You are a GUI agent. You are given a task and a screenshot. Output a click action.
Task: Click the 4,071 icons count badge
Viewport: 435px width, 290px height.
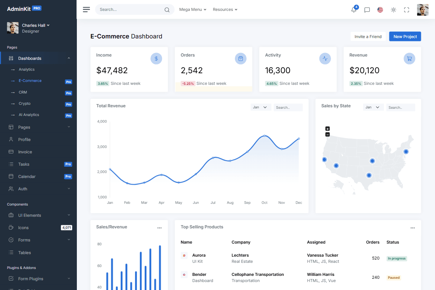(x=66, y=228)
